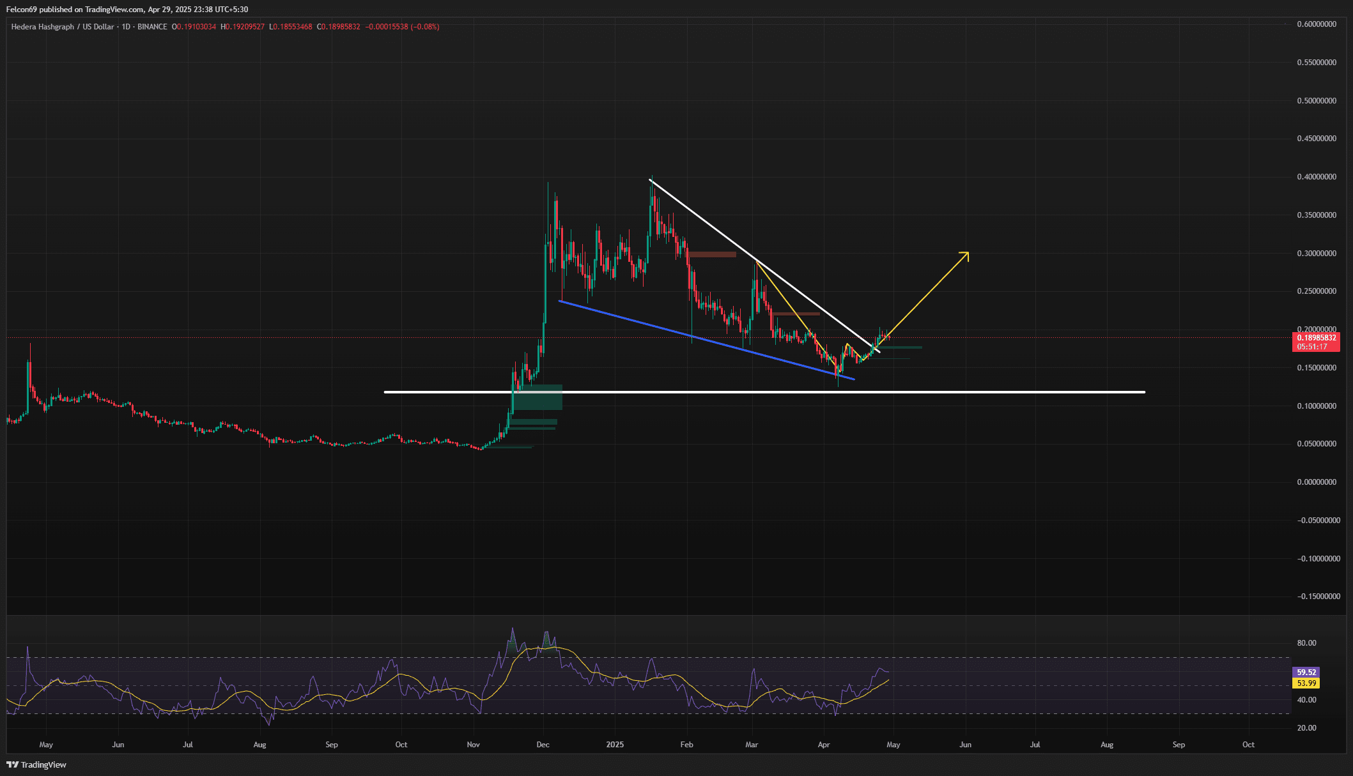1353x776 pixels.
Task: Click the 80.00 RSI scale label
Action: [1306, 643]
